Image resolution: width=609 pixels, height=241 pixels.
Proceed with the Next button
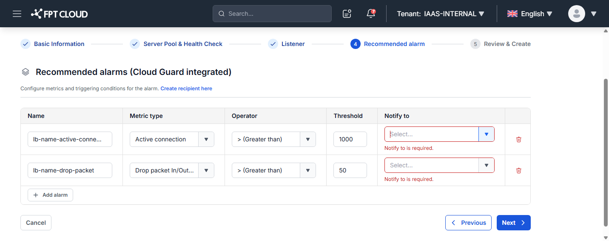tap(514, 223)
